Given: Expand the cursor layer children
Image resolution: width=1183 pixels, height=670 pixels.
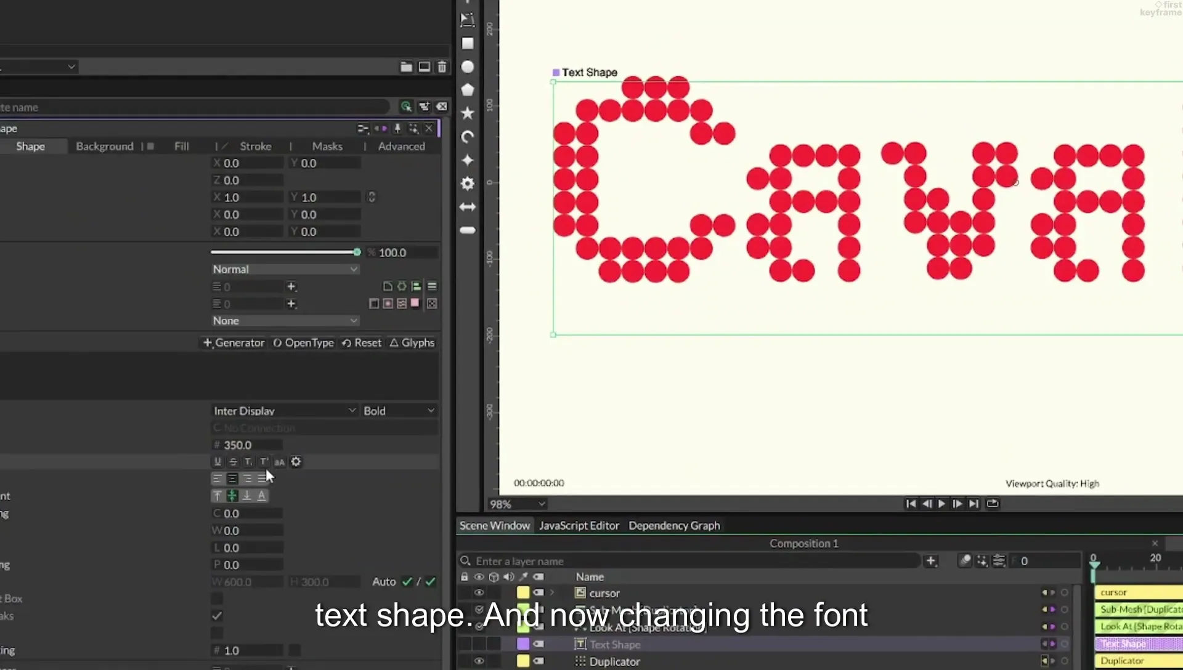Looking at the screenshot, I should (x=552, y=592).
